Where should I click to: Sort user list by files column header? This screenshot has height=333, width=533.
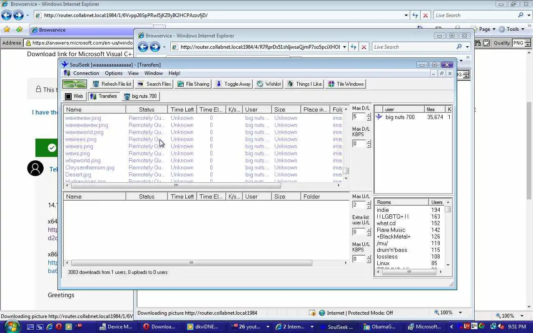[435, 109]
